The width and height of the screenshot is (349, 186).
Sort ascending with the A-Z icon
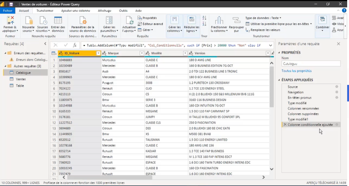click(x=204, y=18)
